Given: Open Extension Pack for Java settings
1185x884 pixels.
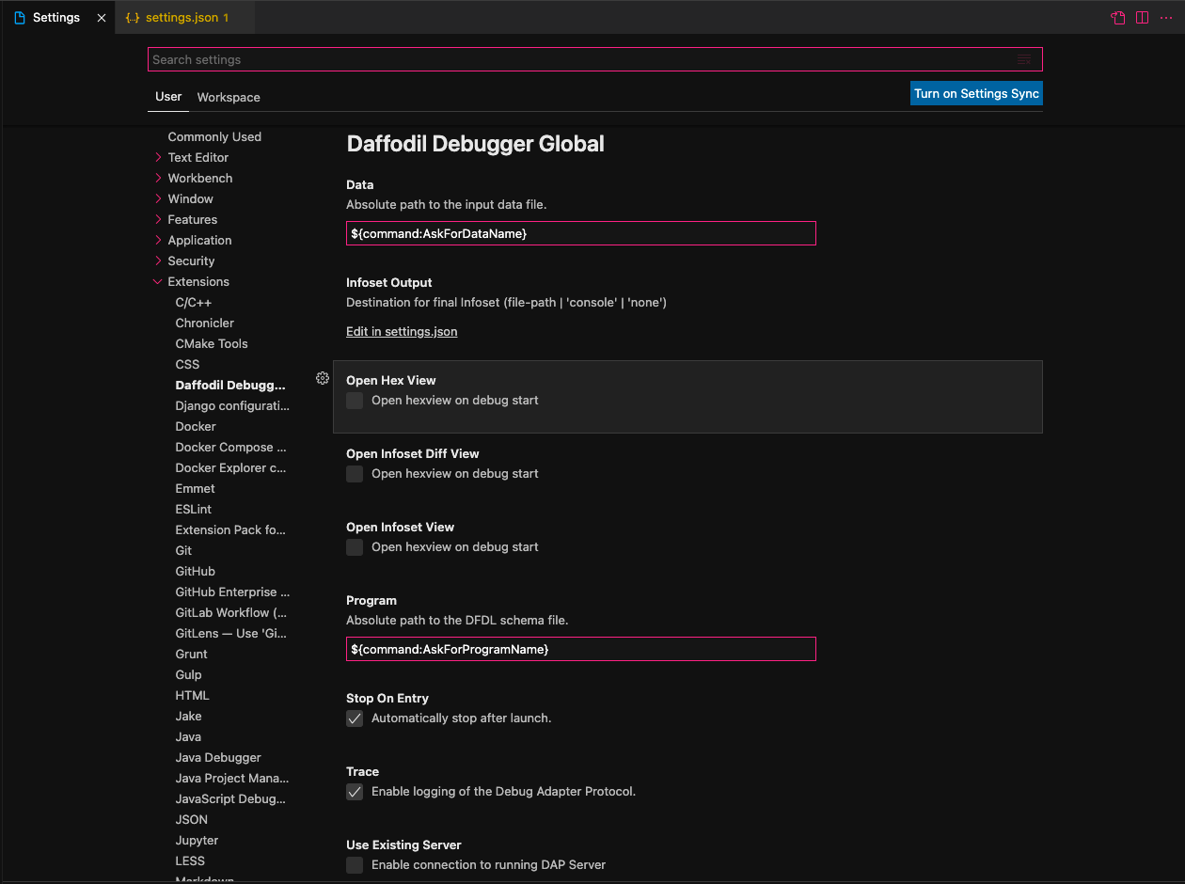Looking at the screenshot, I should tap(230, 529).
